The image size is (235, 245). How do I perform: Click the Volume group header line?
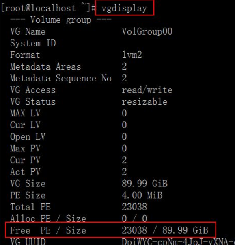pos(61,20)
